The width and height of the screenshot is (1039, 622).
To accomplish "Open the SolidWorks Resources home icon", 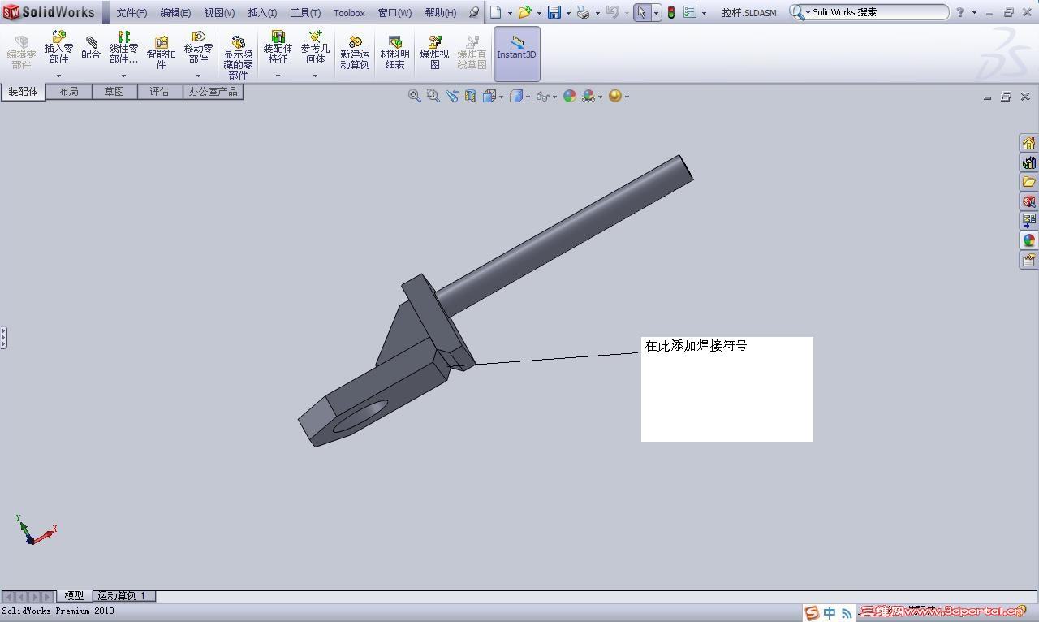I will click(x=1028, y=143).
